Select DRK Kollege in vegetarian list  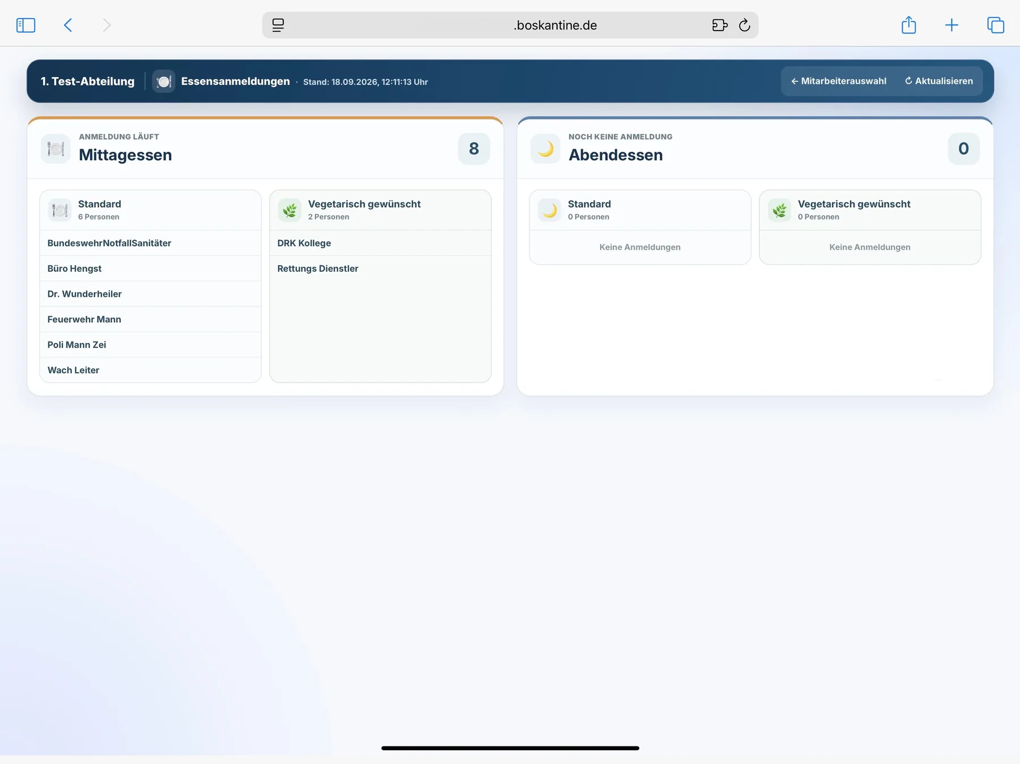pyautogui.click(x=380, y=243)
